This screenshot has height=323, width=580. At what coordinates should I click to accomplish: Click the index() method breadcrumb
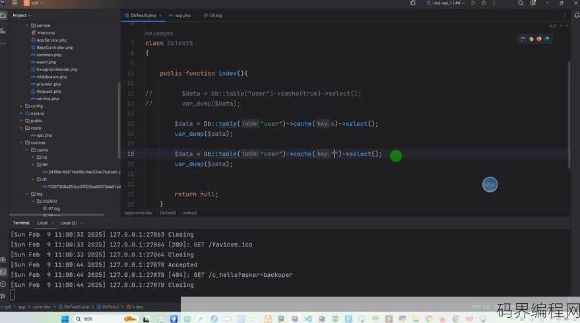pyautogui.click(x=190, y=213)
